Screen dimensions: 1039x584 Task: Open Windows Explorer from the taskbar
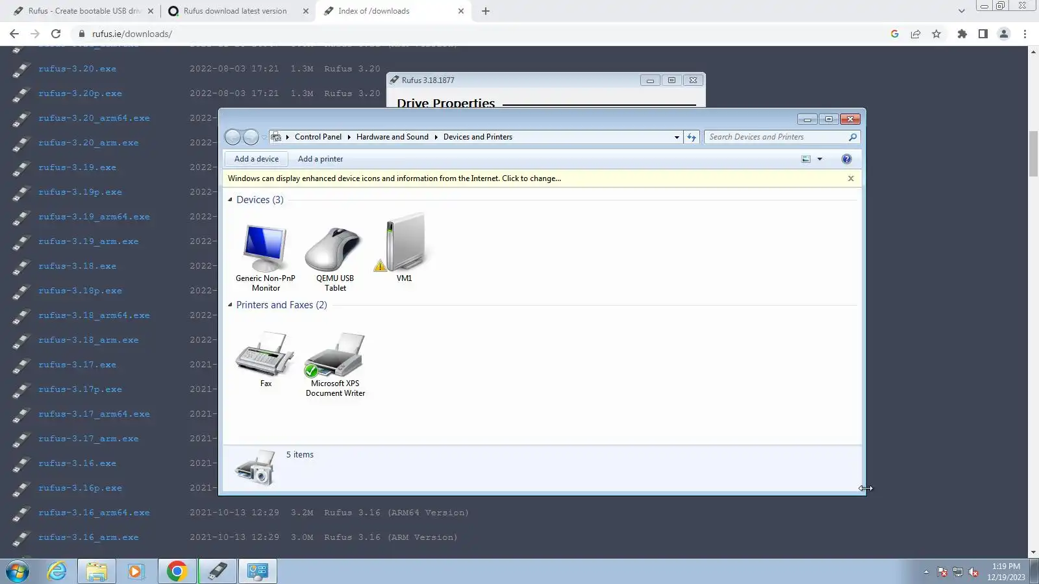pyautogui.click(x=97, y=572)
